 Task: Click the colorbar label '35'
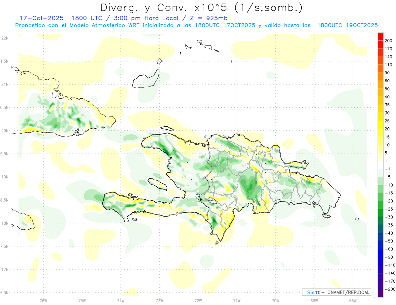pos(388,105)
